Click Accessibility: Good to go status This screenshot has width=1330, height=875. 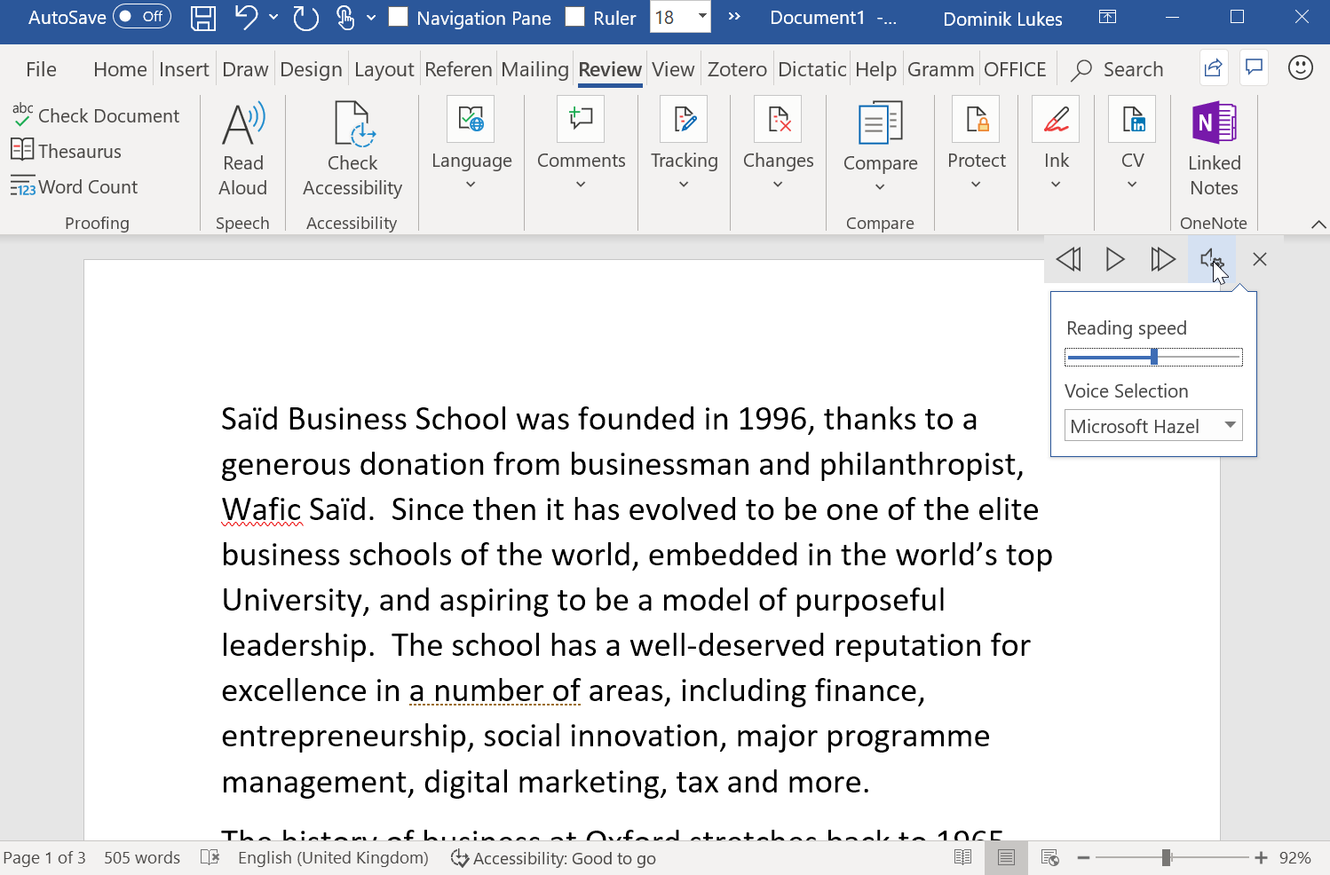553,858
